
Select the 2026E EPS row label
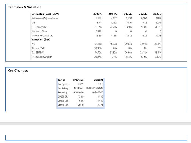pos(63,101)
